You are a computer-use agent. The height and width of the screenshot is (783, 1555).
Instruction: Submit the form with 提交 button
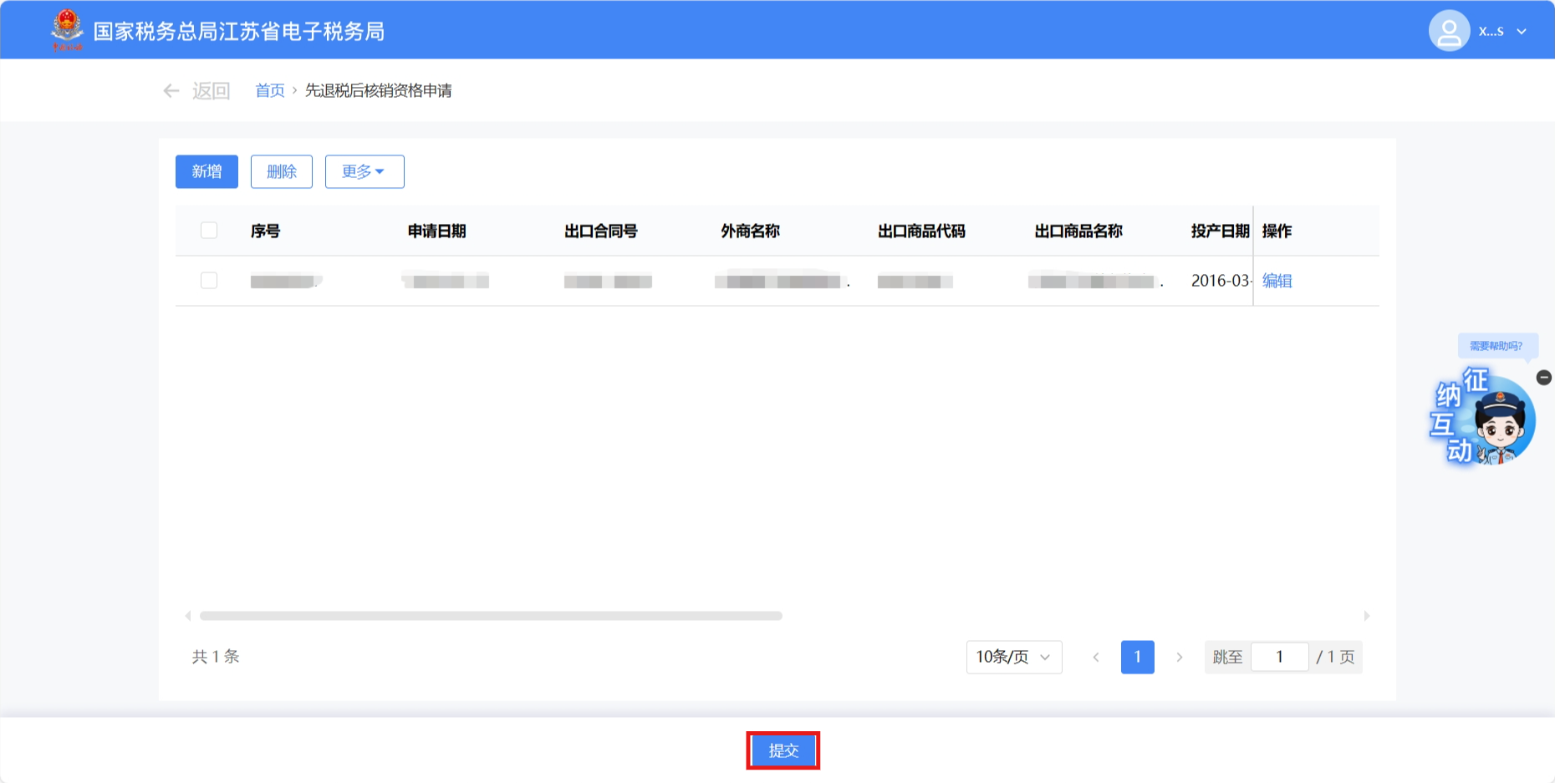783,750
